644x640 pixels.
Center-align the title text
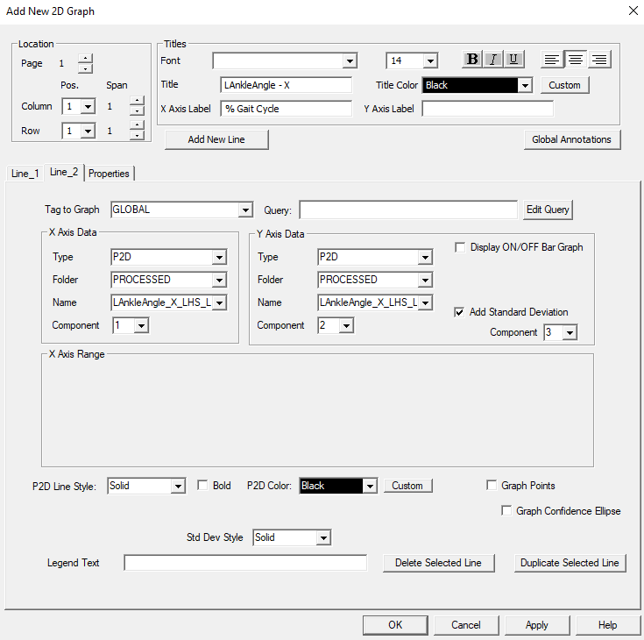pyautogui.click(x=576, y=60)
